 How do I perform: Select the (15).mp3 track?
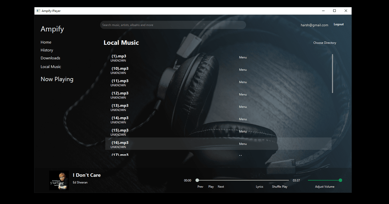218,132
